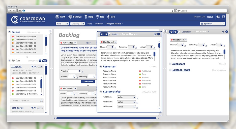236x129 pixels.
Task: Toggle the Backlog section collapse arrow
Action: coord(10,32)
